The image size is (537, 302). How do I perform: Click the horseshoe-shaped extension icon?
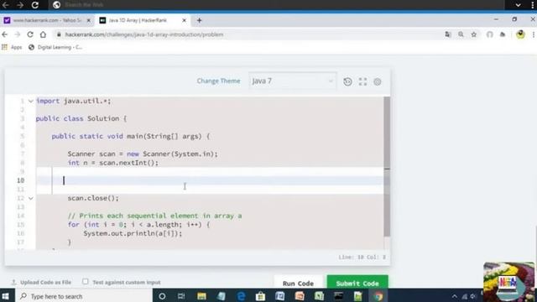[x=490, y=34]
